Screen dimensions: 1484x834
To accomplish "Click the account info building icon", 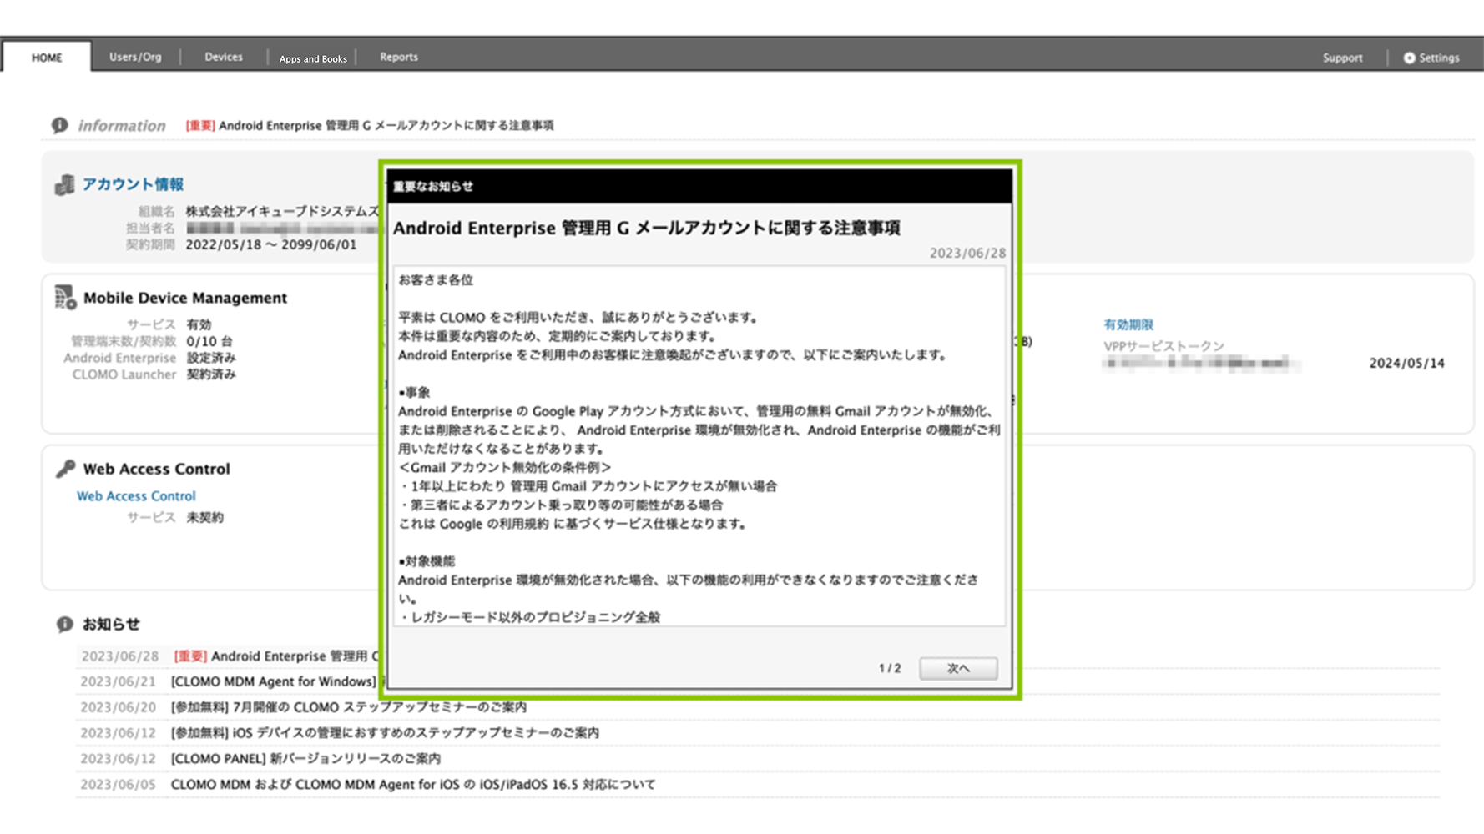I will click(64, 184).
